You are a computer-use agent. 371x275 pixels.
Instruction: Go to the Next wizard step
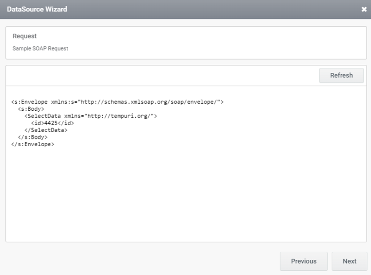pos(350,261)
